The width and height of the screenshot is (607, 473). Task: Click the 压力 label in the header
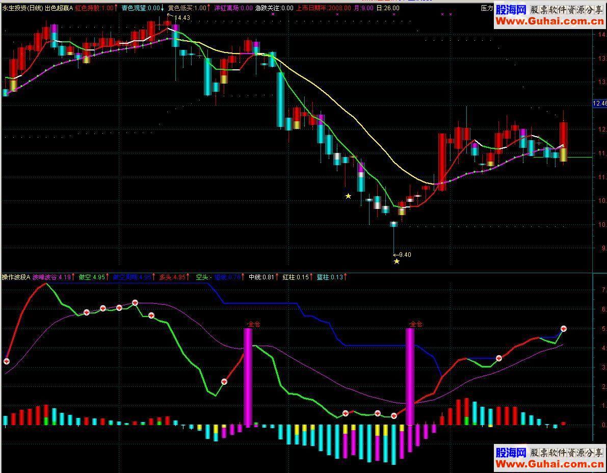[x=487, y=8]
